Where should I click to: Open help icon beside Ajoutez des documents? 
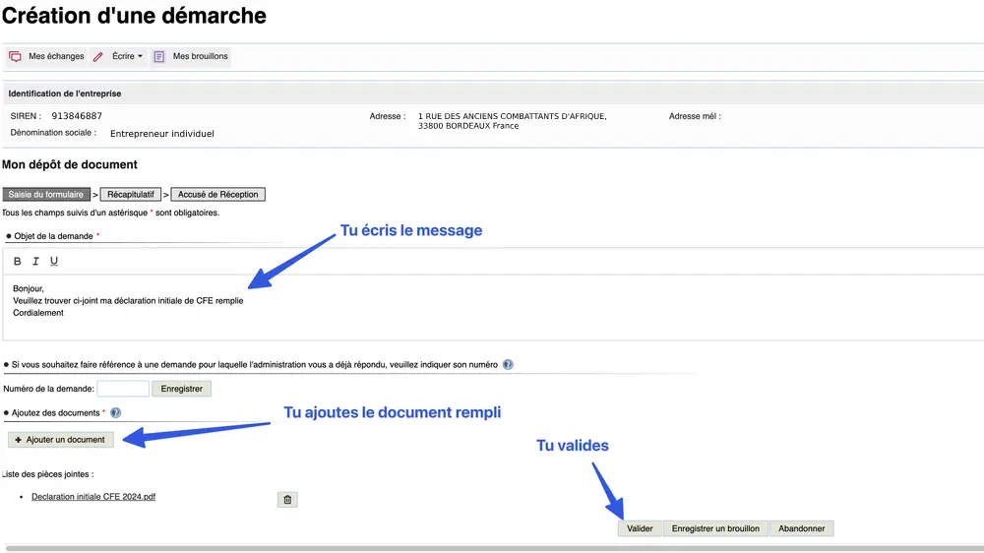click(x=115, y=413)
